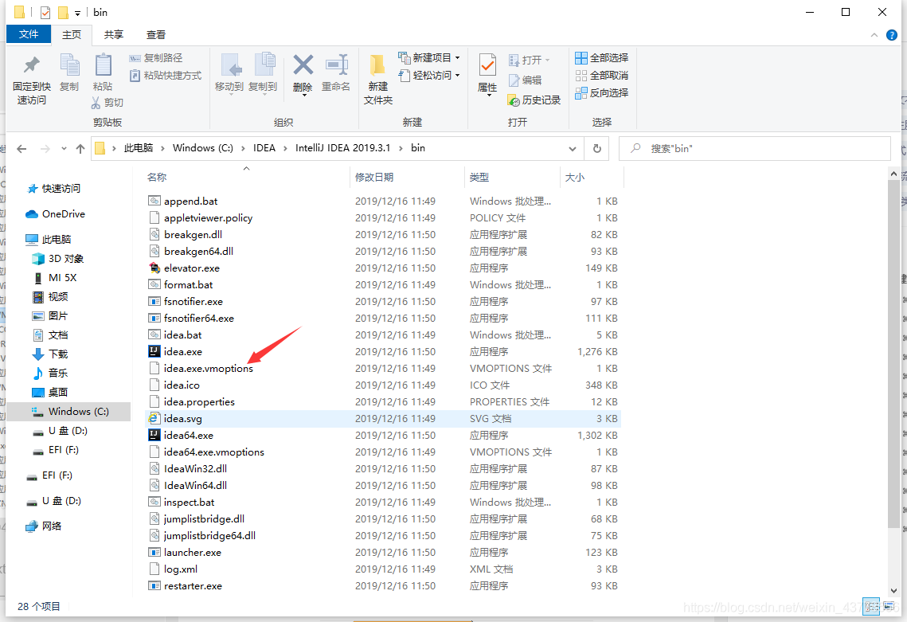The image size is (907, 622).
Task: Select 3D 对象 in the navigation pane
Action: (x=58, y=259)
